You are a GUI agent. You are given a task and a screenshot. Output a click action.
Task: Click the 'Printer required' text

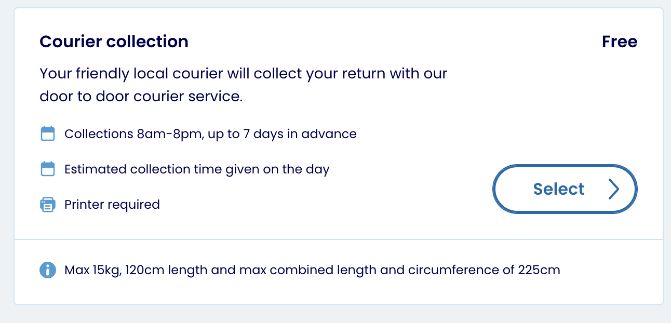pos(112,205)
